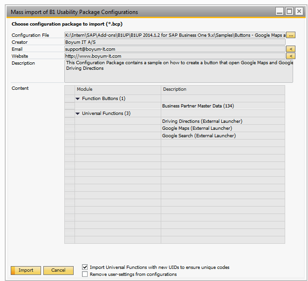308x281 pixels.
Task: Click the arrow button next to Website field
Action: 291,56
